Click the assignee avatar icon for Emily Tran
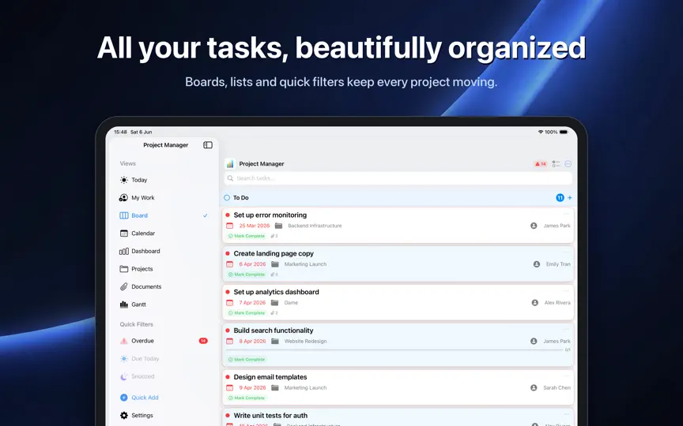Screen dimensions: 683x426 [x=537, y=264]
